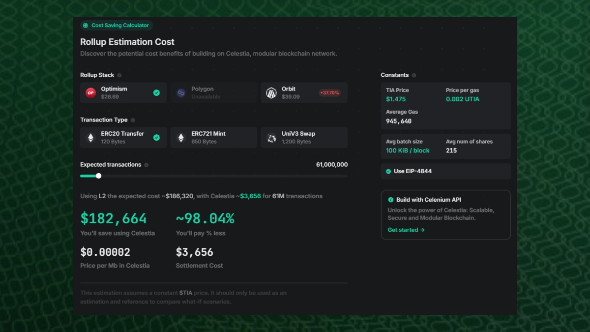Click the ~$186,320 L2 expected cost text

tap(177, 196)
